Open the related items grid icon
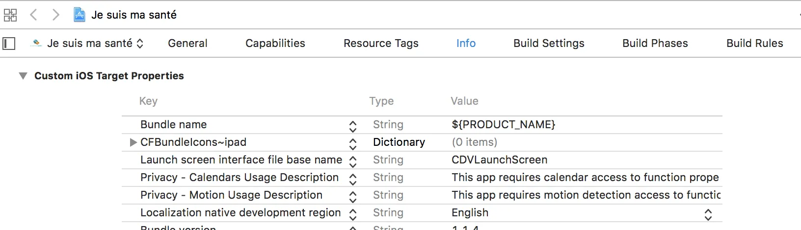Screen dimensions: 801x230 pos(10,15)
